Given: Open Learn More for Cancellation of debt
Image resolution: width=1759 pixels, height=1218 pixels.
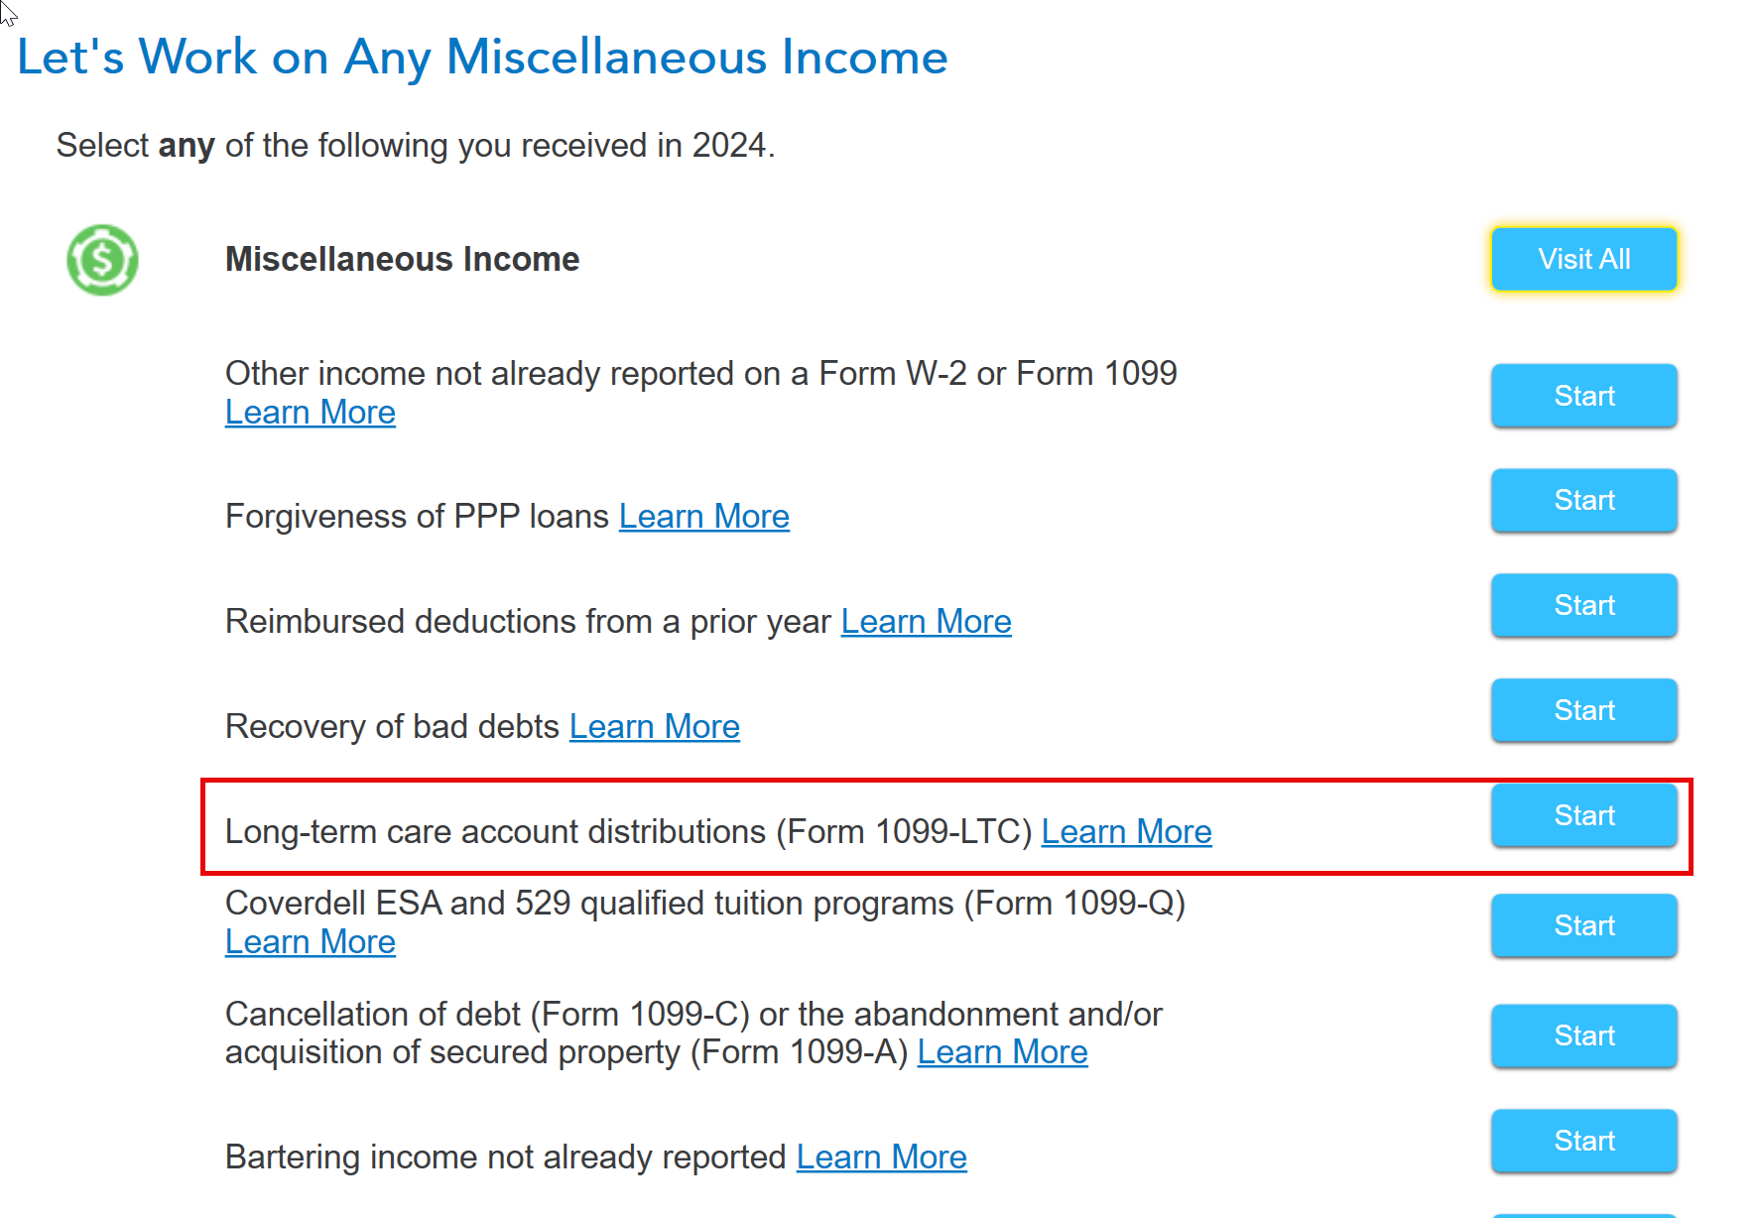Looking at the screenshot, I should [x=1003, y=1051].
